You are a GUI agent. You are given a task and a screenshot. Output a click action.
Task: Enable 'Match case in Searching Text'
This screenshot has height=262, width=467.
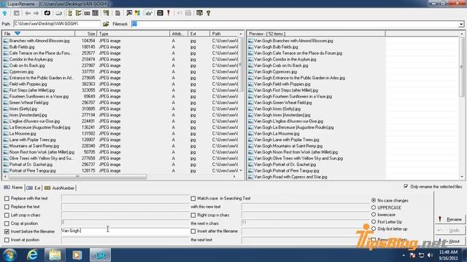pos(193,198)
